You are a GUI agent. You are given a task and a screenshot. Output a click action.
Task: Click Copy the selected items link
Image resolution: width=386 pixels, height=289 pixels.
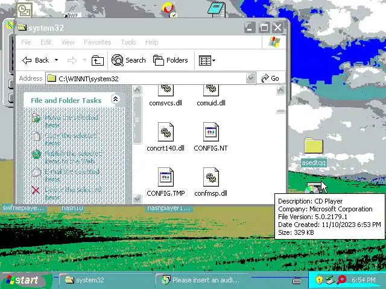[71, 139]
